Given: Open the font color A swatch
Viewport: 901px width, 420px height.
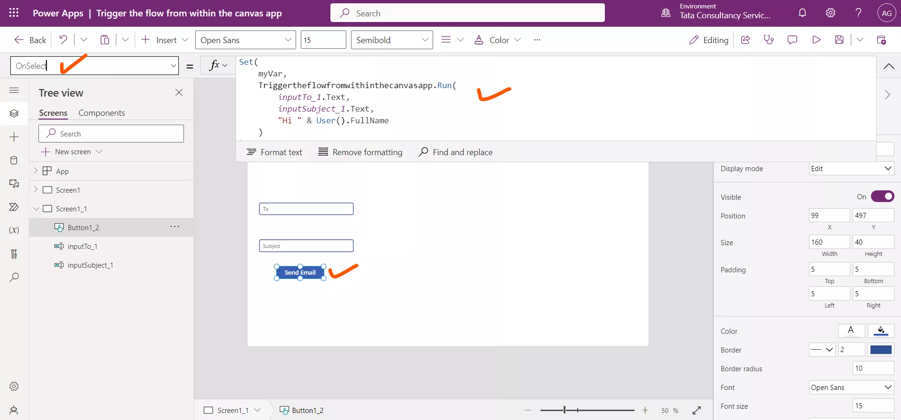Looking at the screenshot, I should (x=851, y=330).
